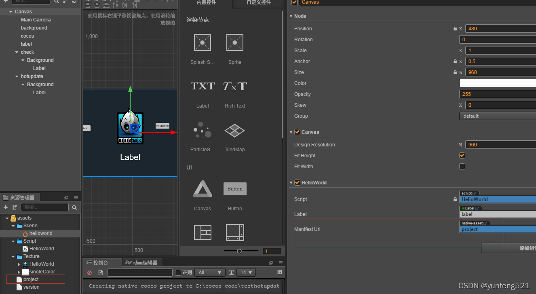This screenshot has width=536, height=294.
Task: Collapse the HelloWorld component section
Action: pos(291,183)
